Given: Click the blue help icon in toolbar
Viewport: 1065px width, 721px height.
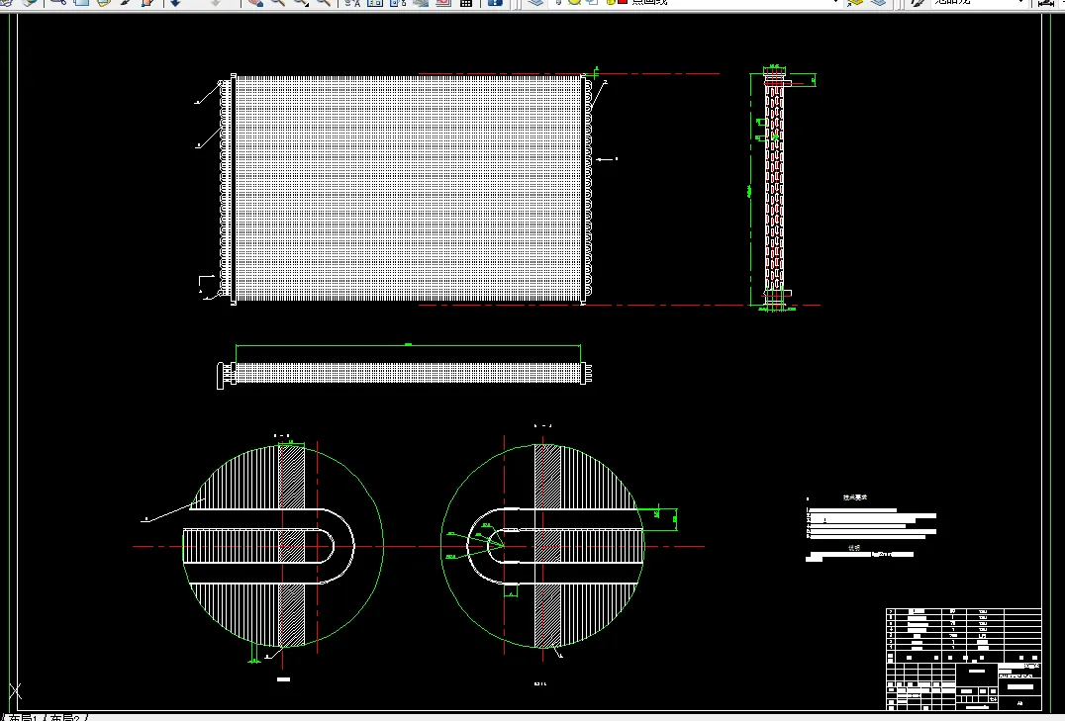Looking at the screenshot, I should [495, 3].
